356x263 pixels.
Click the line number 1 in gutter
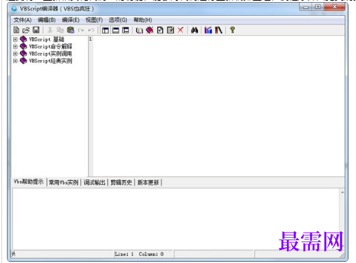tap(90, 39)
